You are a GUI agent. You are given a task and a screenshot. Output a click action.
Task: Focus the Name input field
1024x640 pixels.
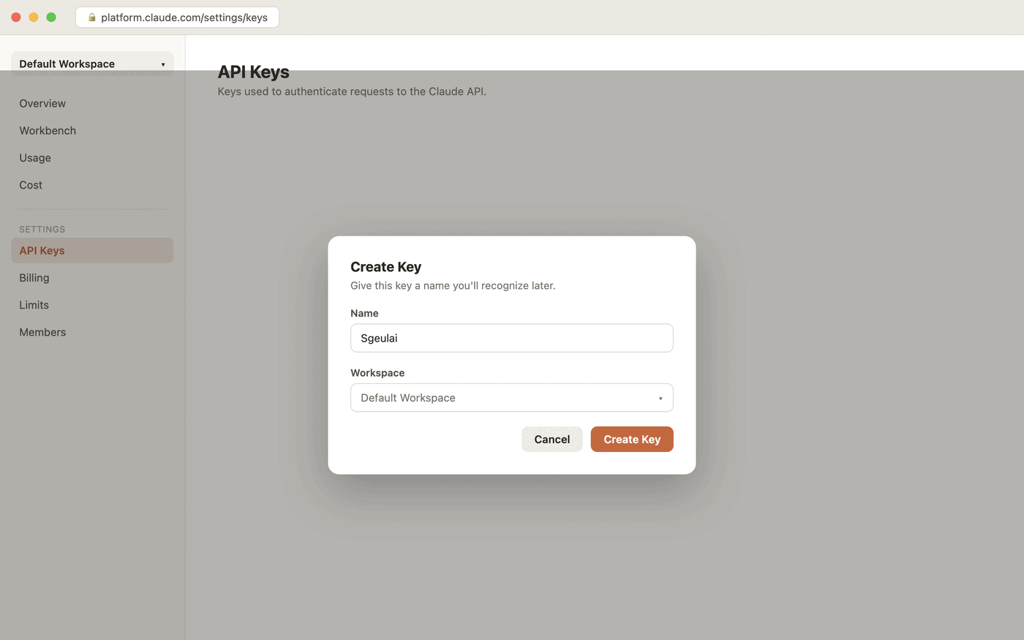tap(512, 338)
